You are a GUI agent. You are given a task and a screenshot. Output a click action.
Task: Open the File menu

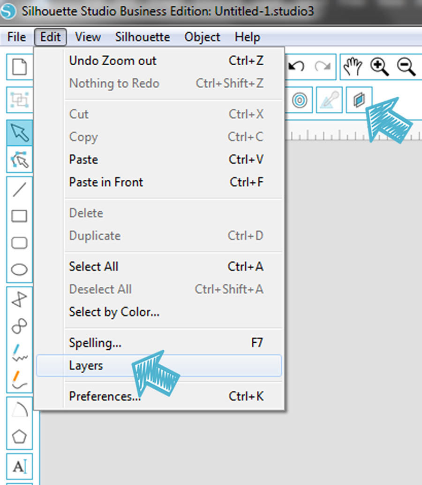[x=17, y=37]
